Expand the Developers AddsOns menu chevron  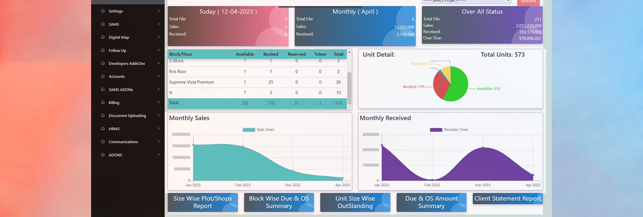(159, 63)
